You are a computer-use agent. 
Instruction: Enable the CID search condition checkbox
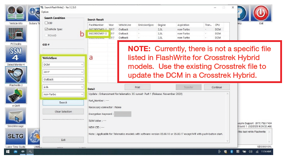(46, 23)
